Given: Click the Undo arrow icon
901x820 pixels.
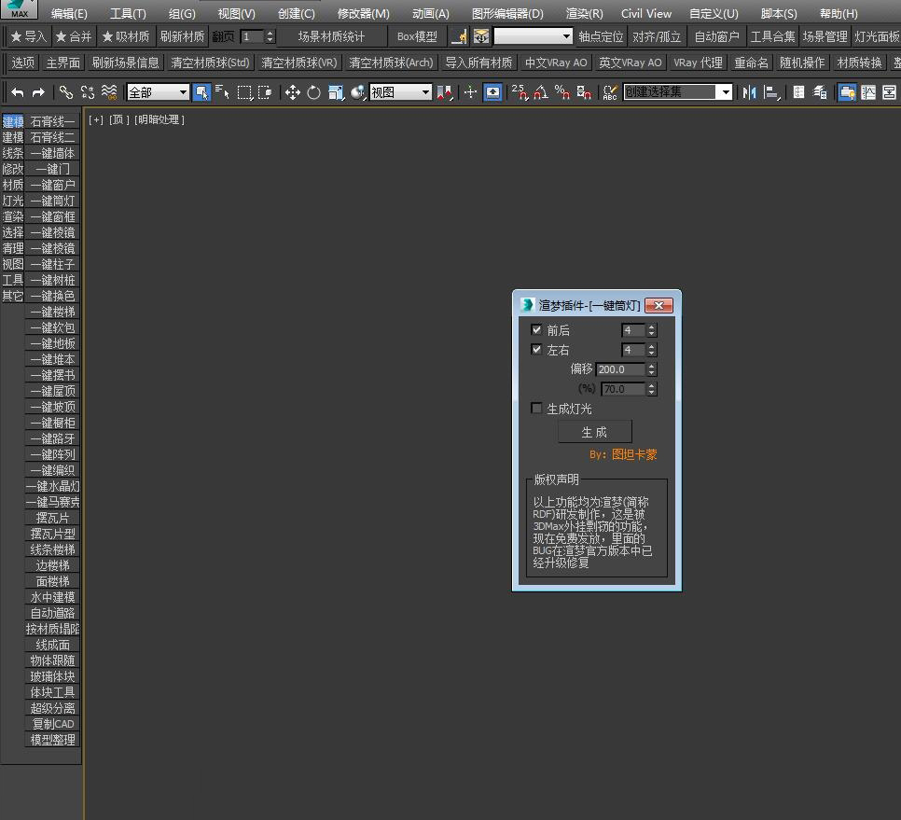Looking at the screenshot, I should tap(17, 92).
